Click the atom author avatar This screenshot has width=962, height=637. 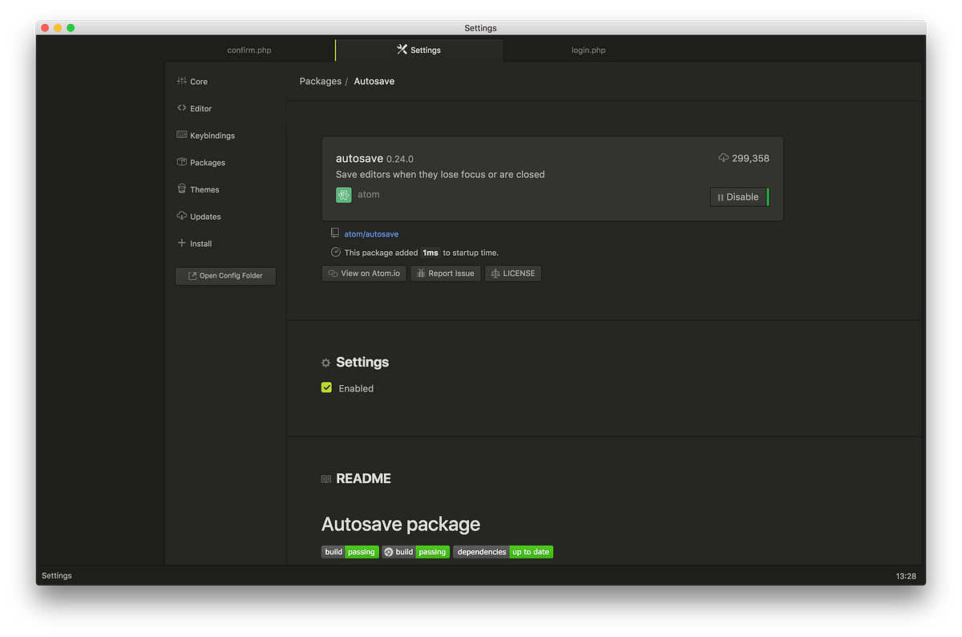[344, 195]
